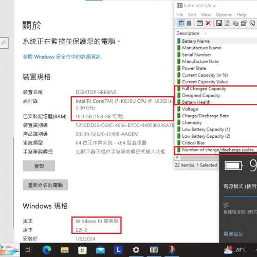
Task: Click the 重新命名此電腦 rename PC button
Action: tap(45, 185)
